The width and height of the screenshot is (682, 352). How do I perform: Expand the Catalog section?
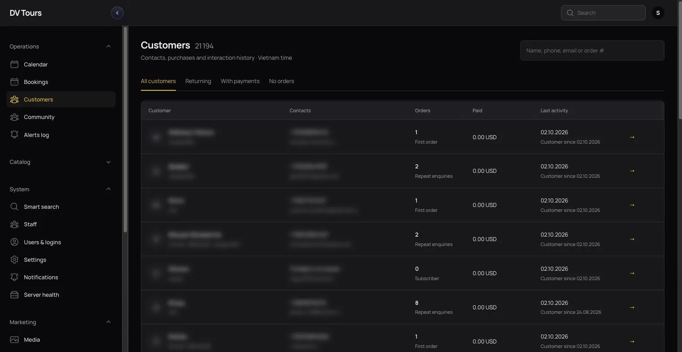108,162
